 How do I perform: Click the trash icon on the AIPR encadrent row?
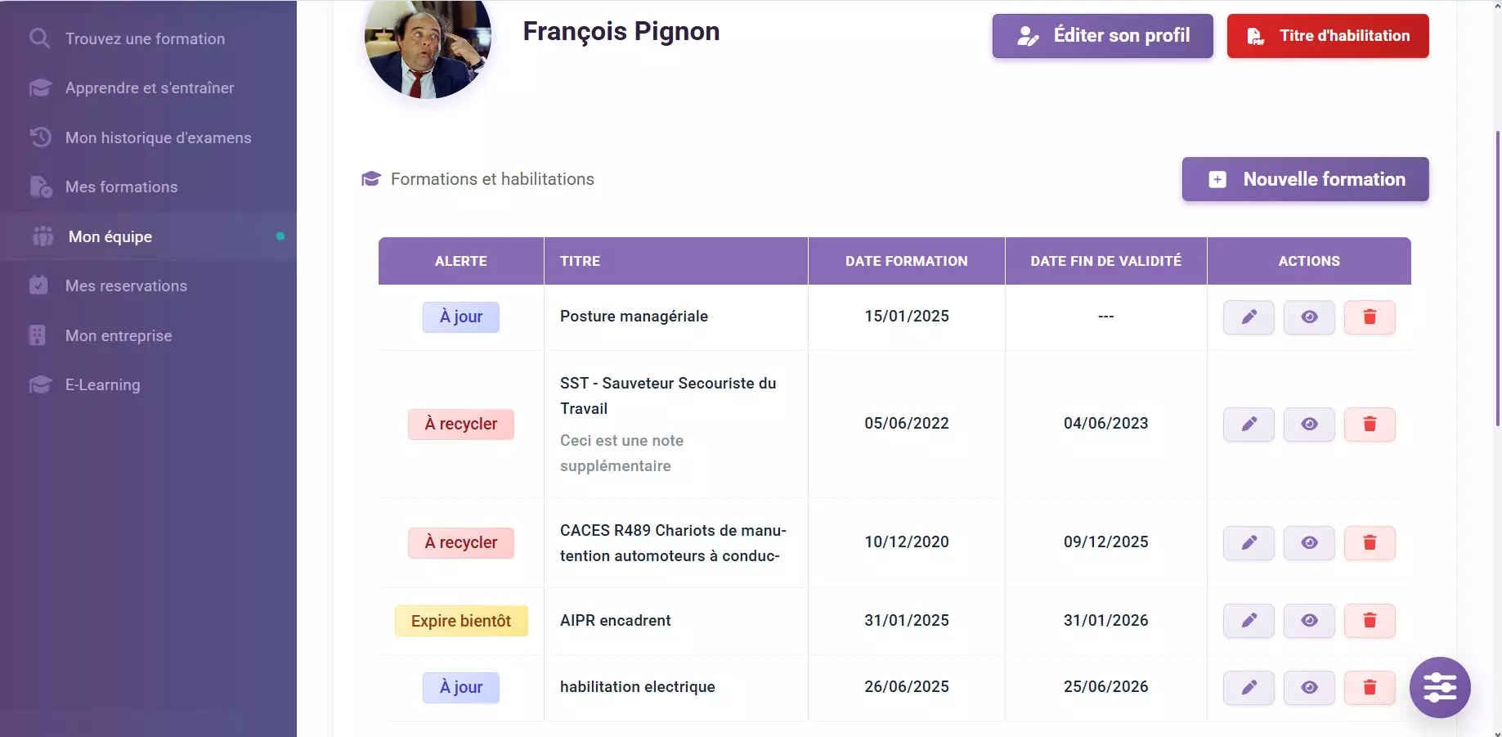coord(1370,621)
